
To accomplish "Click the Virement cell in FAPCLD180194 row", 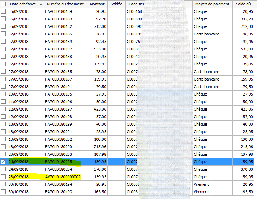I will (x=212, y=184).
